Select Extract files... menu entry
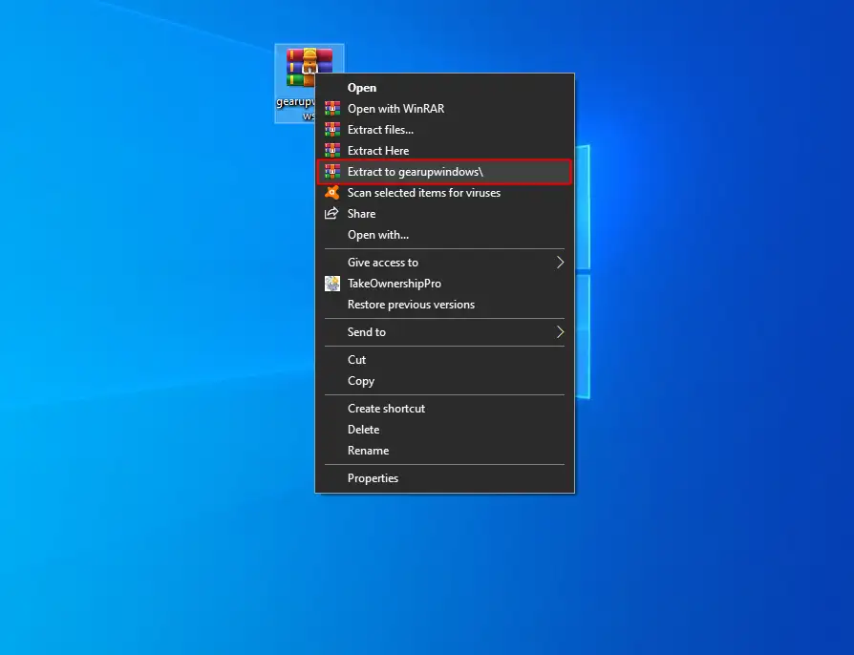The height and width of the screenshot is (655, 854). point(444,130)
